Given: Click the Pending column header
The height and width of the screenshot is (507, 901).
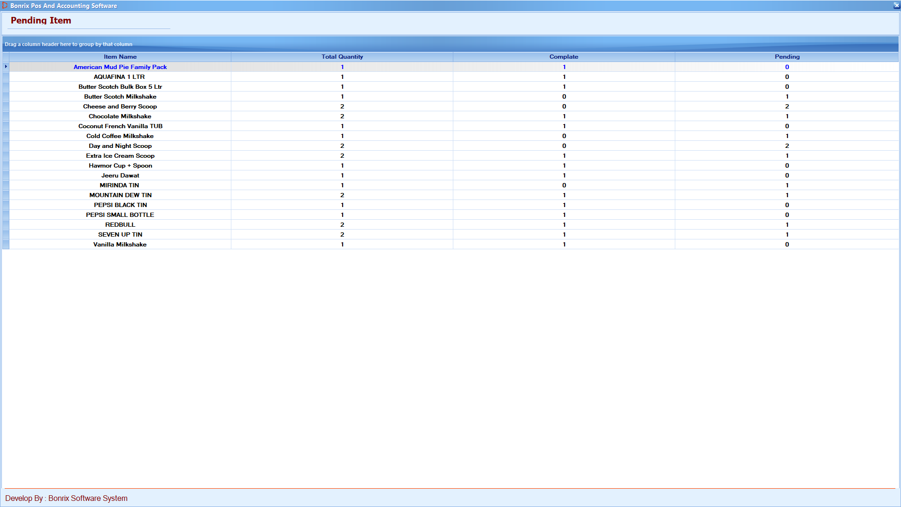Looking at the screenshot, I should (x=787, y=57).
